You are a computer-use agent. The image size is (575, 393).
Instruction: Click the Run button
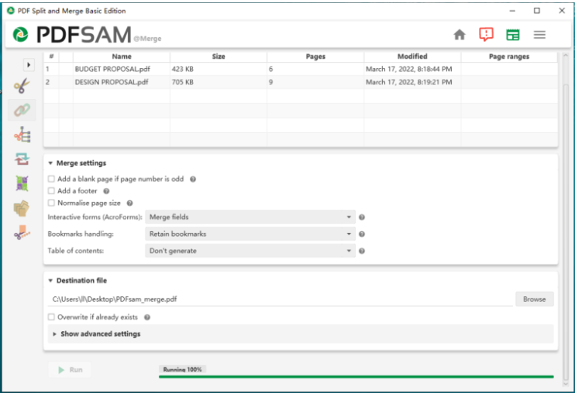(70, 370)
